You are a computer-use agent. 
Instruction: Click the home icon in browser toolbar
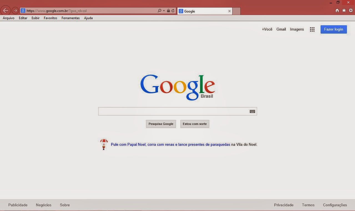[x=337, y=10]
